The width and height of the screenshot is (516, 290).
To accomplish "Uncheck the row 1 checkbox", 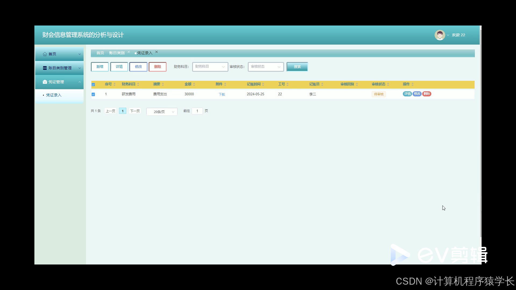I will (x=93, y=94).
